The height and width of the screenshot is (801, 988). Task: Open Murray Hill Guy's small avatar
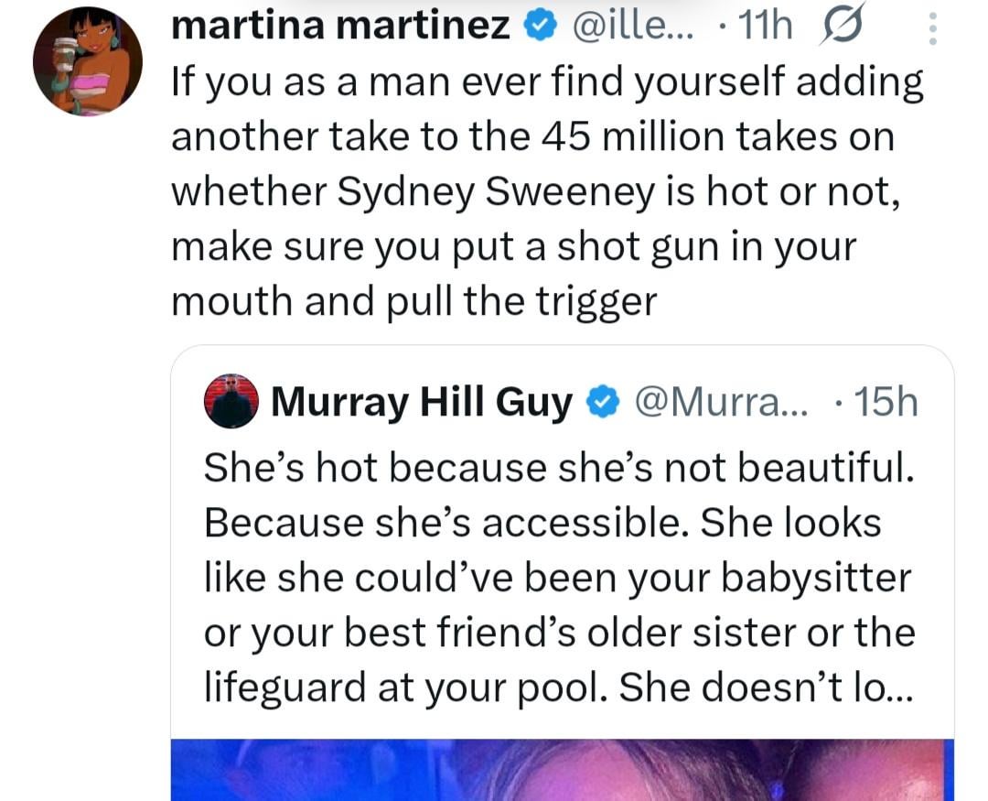(x=231, y=402)
